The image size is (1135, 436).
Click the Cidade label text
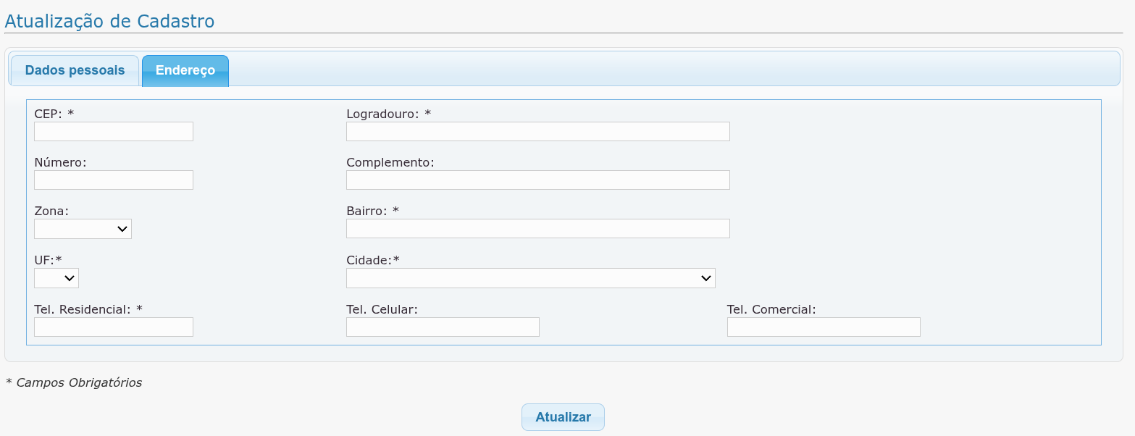[373, 260]
